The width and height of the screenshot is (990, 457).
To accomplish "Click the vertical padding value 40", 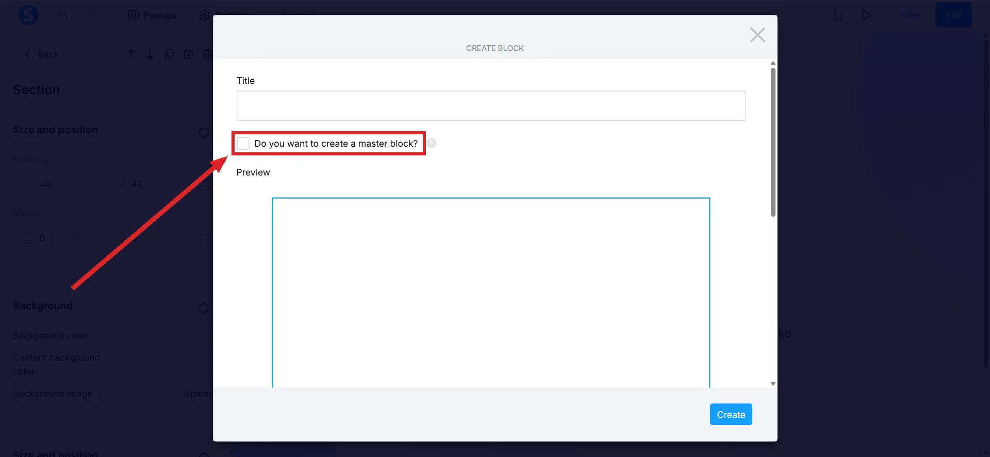I will [x=45, y=184].
